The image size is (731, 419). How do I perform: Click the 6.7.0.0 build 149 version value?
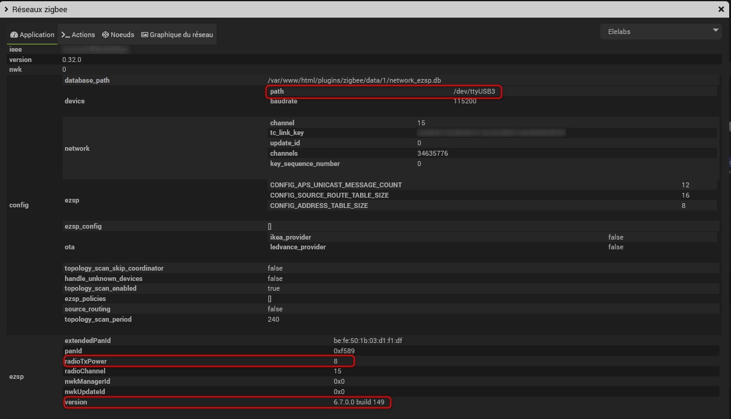coord(359,403)
